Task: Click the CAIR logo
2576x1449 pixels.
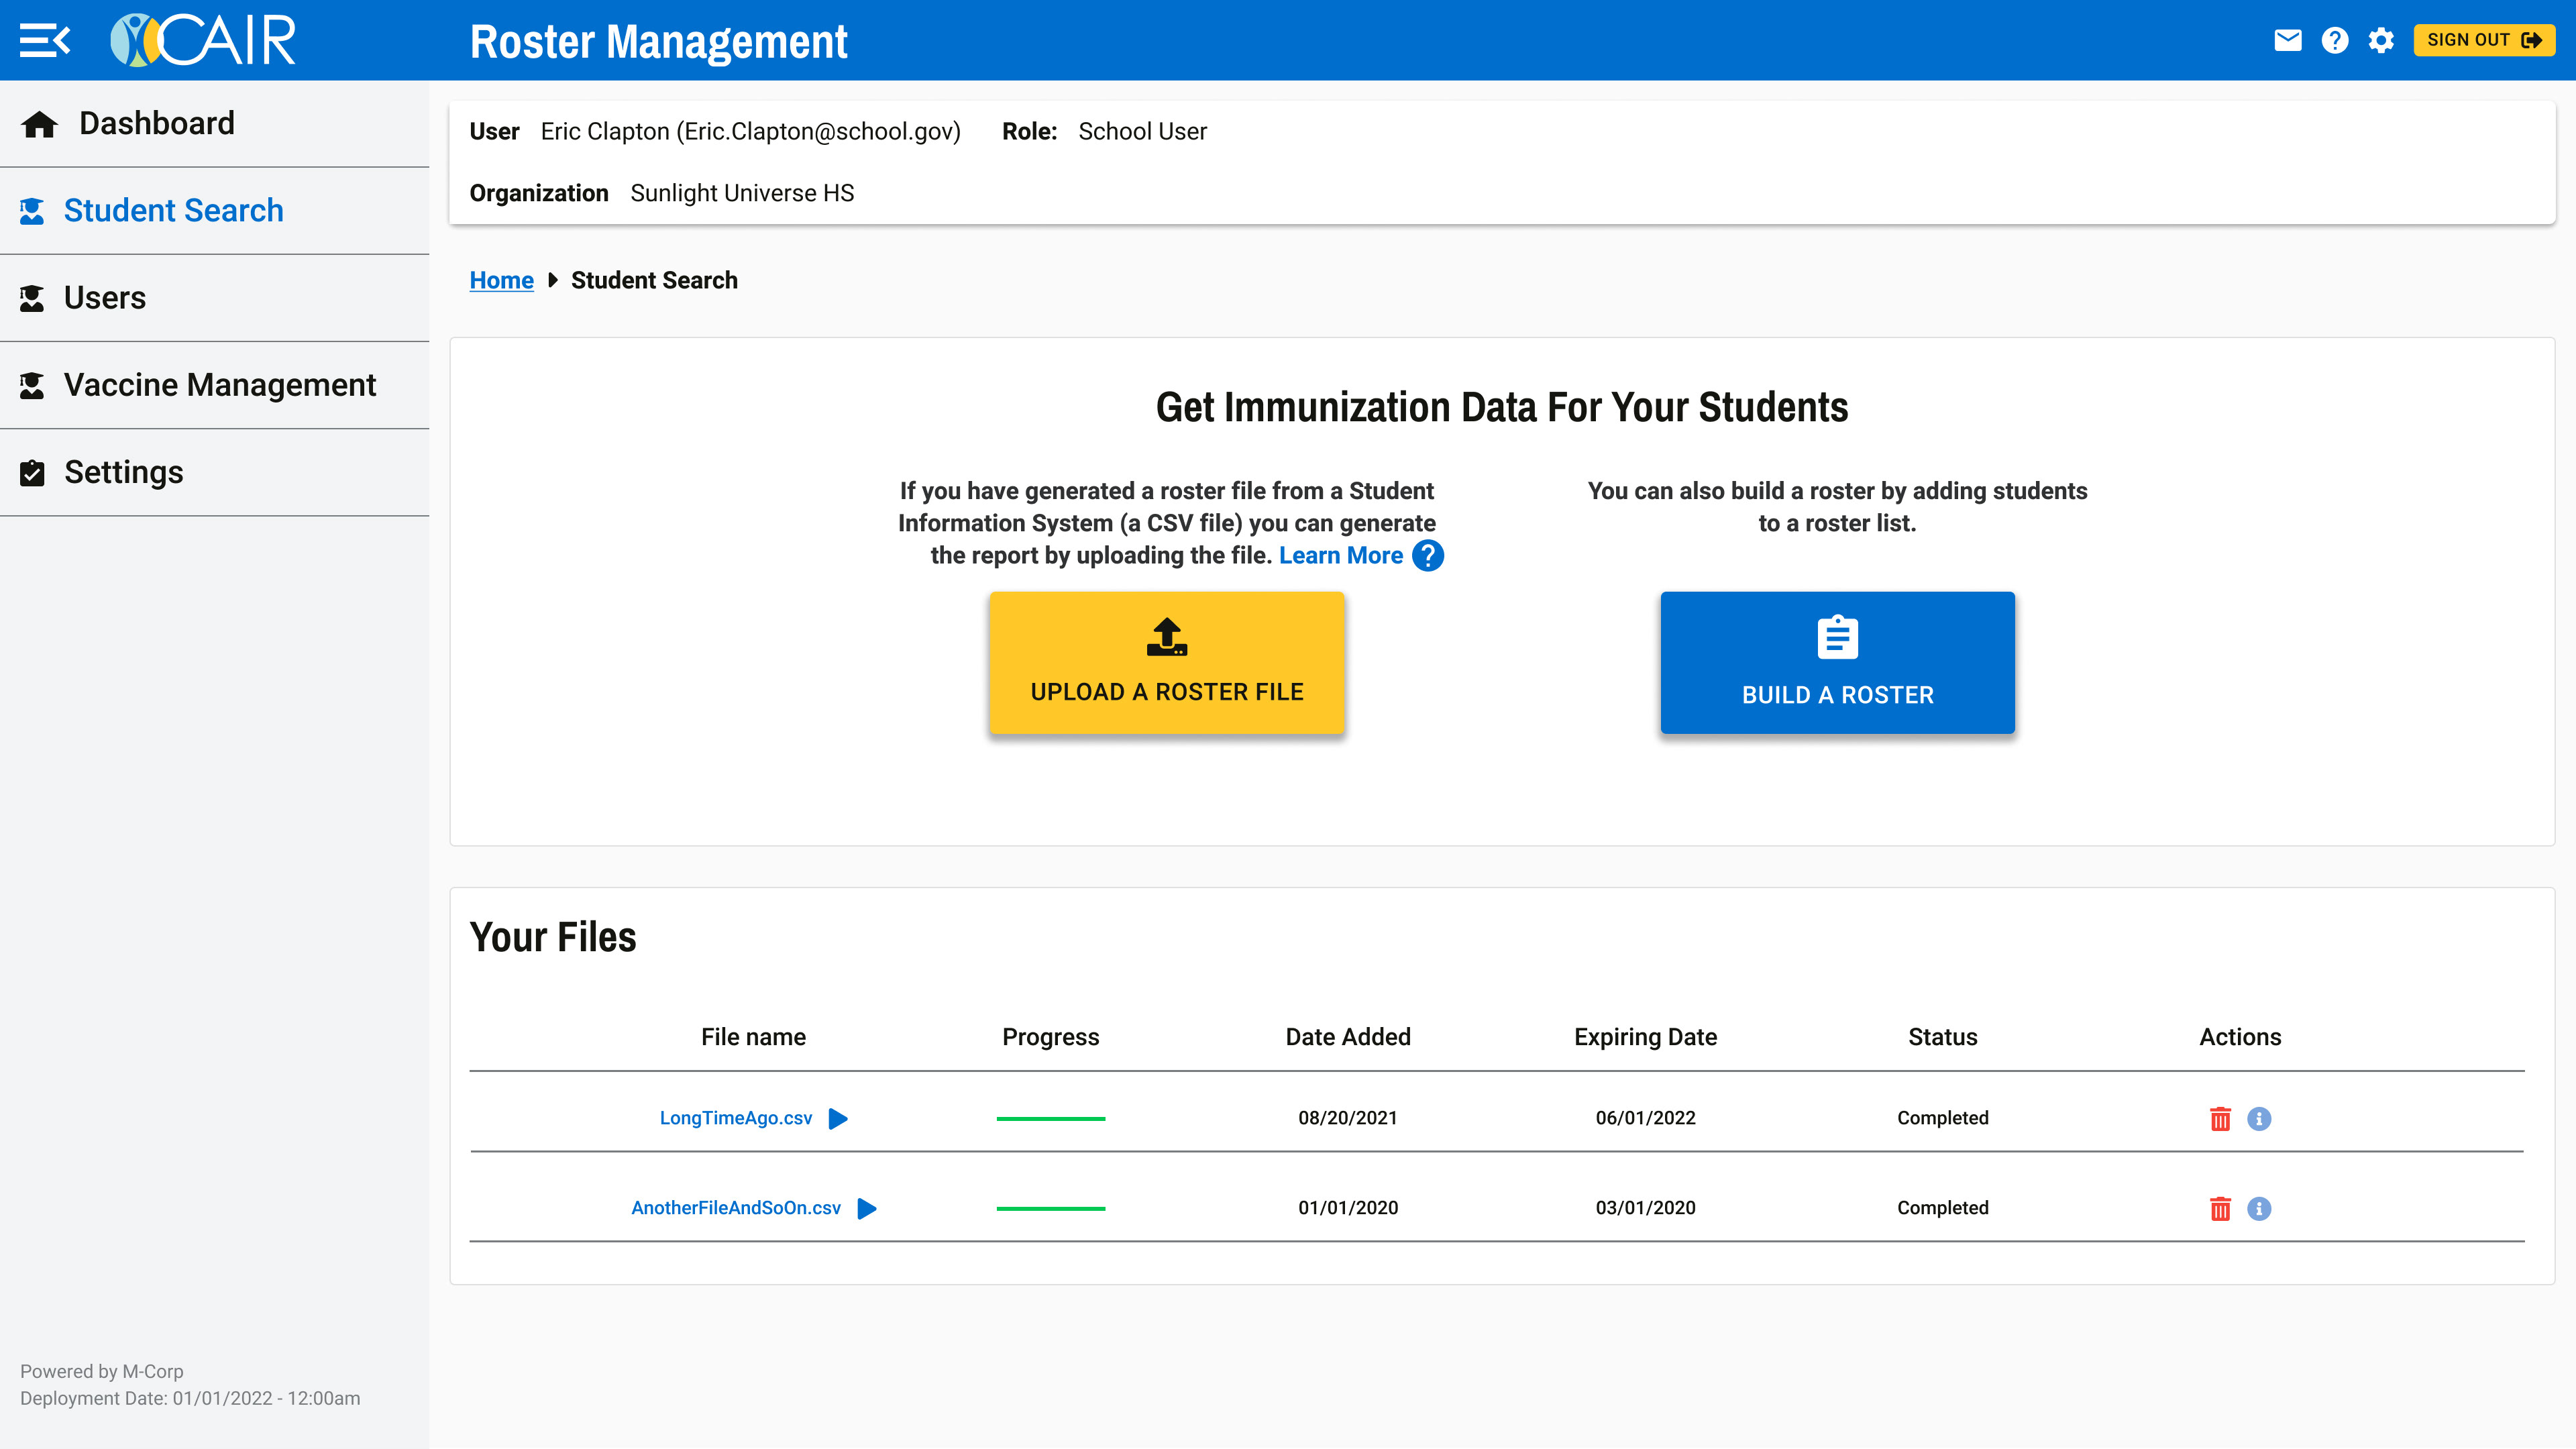Action: [x=203, y=40]
